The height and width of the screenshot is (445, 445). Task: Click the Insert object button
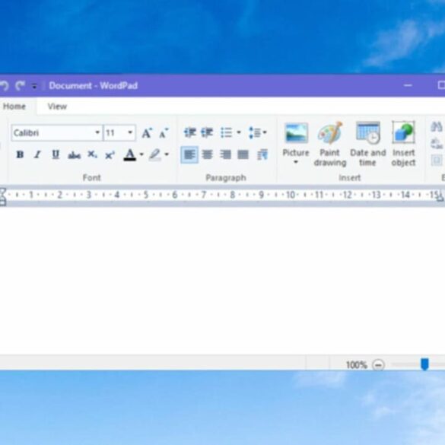[x=403, y=145]
